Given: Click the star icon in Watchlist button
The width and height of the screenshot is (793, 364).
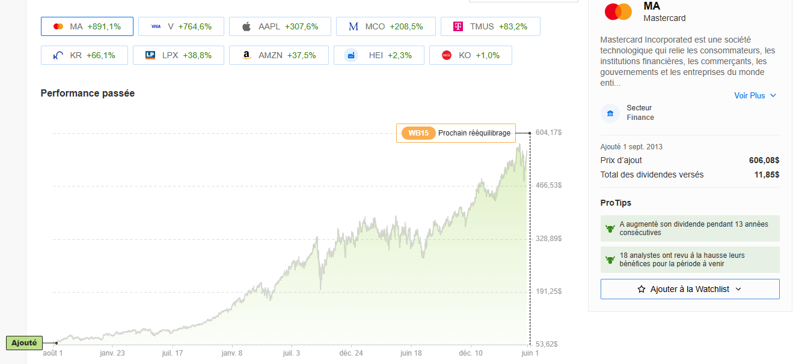Looking at the screenshot, I should point(641,289).
